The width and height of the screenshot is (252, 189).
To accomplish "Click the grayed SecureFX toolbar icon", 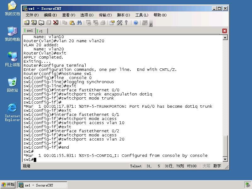I will tap(145, 23).
